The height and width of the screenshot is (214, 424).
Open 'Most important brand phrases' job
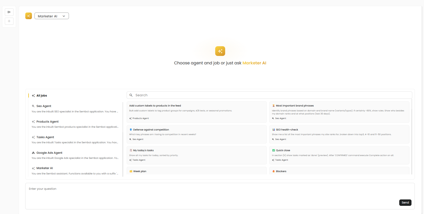pos(339,112)
